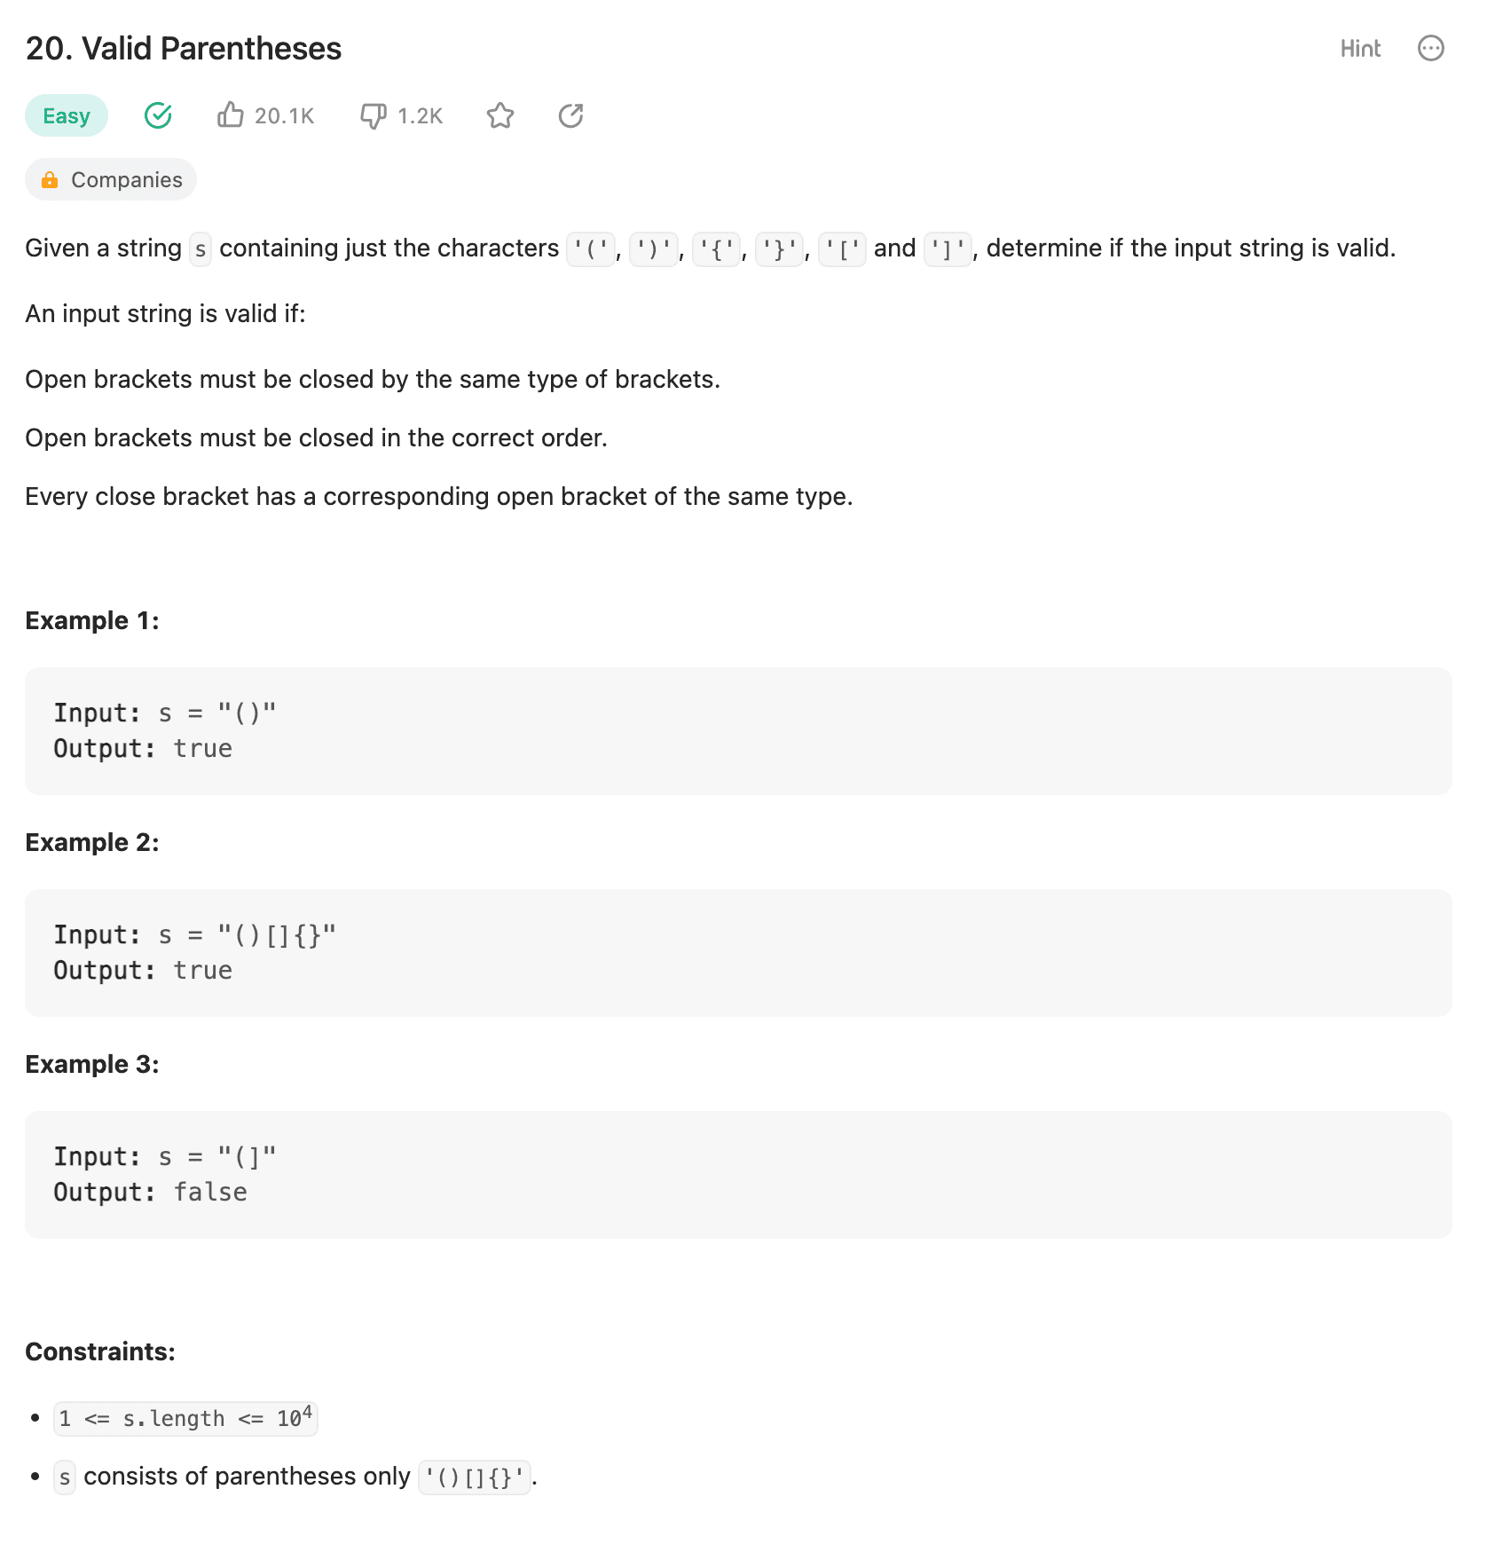Click the thumbs down dislike icon
The height and width of the screenshot is (1560, 1487).
(373, 115)
